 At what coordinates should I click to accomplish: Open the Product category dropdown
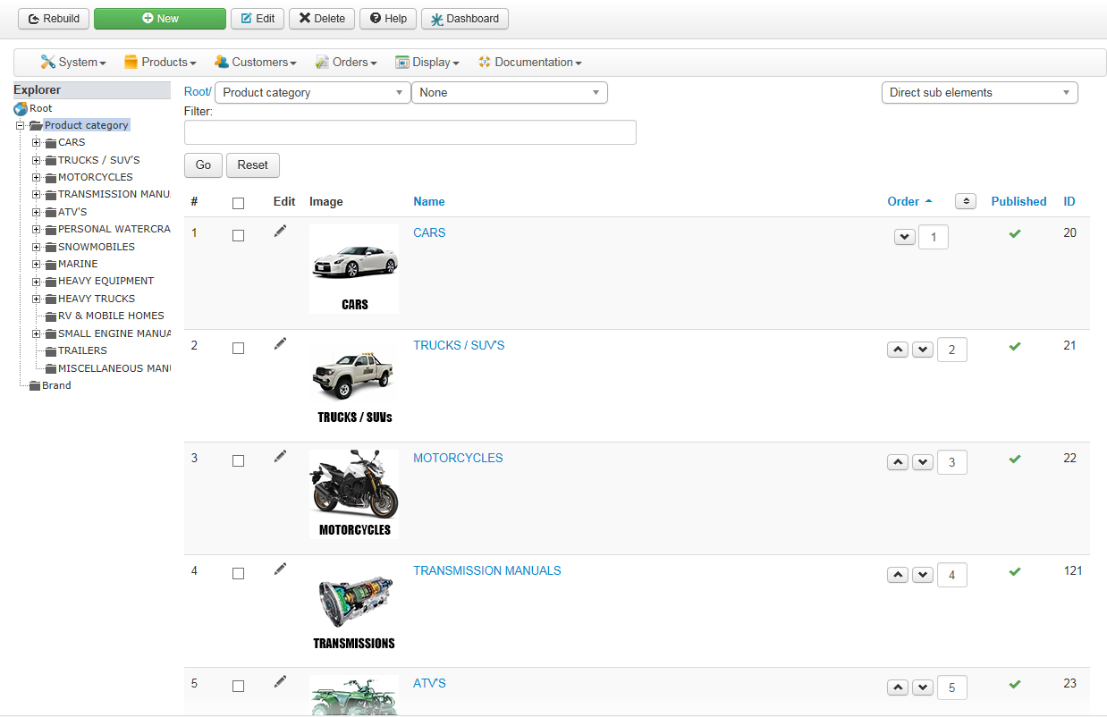click(313, 93)
